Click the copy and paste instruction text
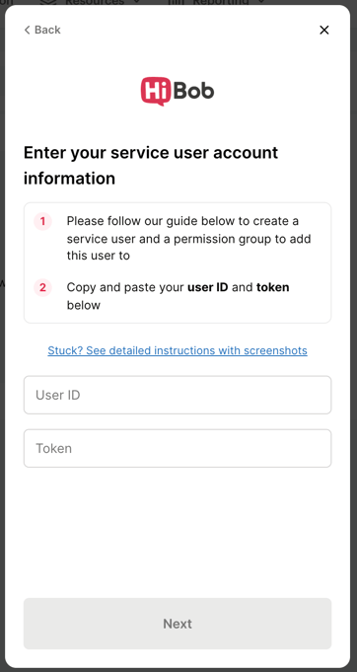This screenshot has width=357, height=672. (178, 296)
